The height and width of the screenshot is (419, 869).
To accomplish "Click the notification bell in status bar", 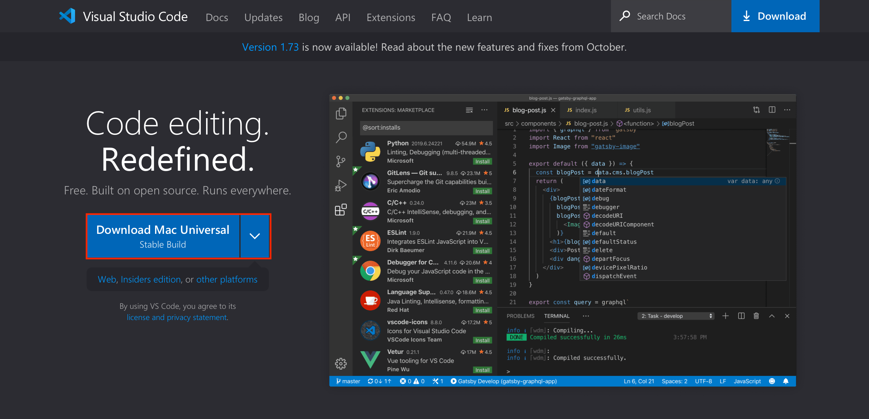I will (x=785, y=381).
